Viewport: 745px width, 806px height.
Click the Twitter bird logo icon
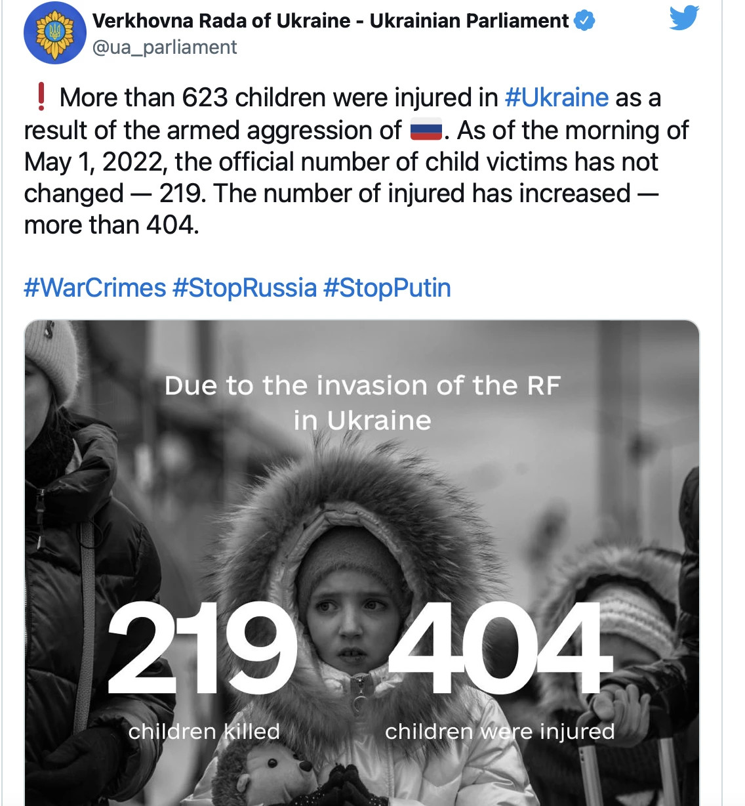684,18
